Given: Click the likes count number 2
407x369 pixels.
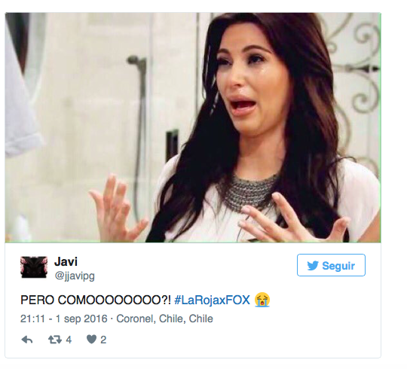Looking at the screenshot, I should 103,340.
